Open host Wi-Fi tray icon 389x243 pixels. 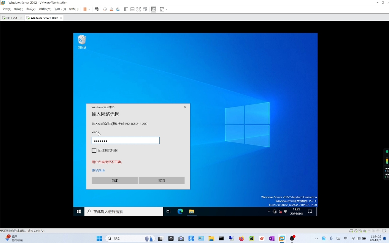(x=353, y=238)
